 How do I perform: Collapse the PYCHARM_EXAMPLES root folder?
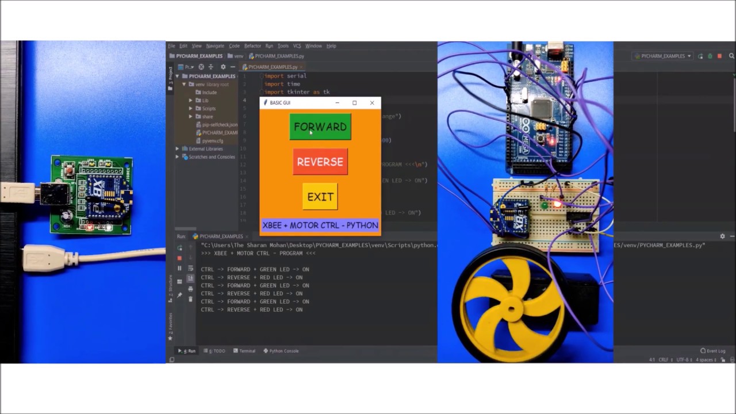(178, 76)
